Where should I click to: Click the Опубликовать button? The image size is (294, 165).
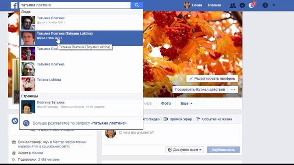tap(223, 150)
